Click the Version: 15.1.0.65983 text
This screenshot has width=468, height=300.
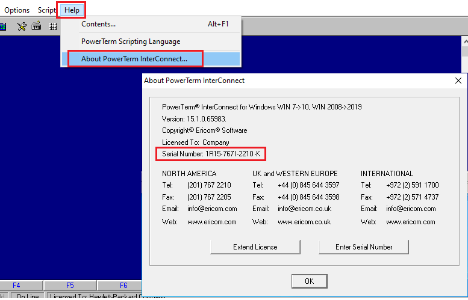coord(194,119)
